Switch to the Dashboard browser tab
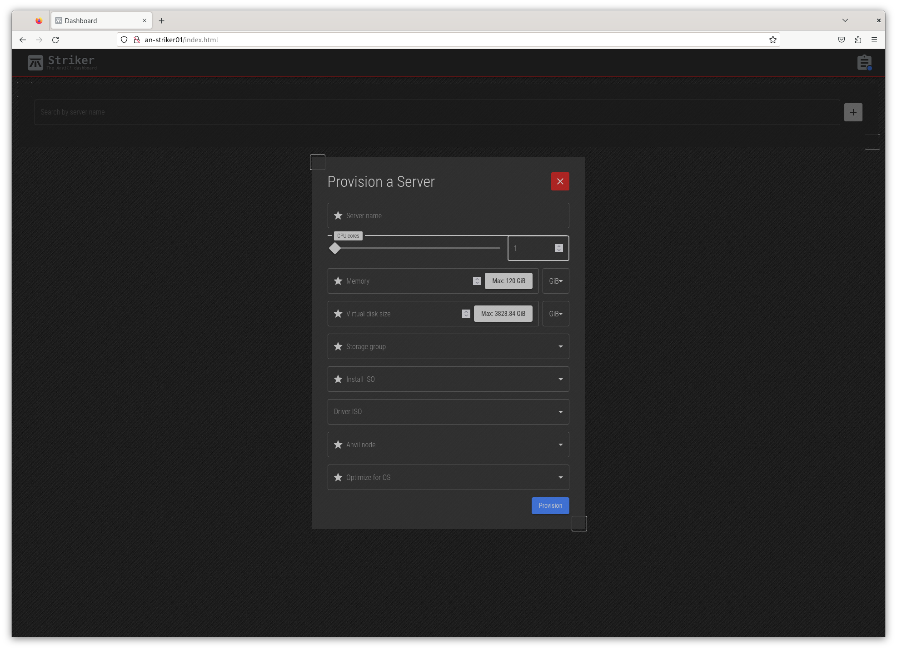 point(91,20)
